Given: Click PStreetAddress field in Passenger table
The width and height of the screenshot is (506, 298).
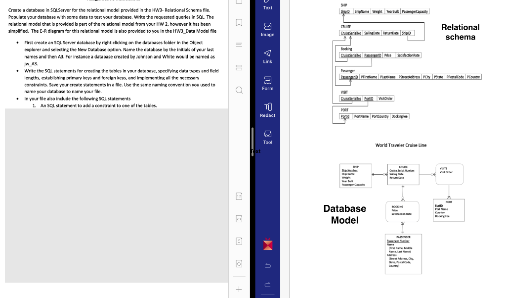Looking at the screenshot, I should [409, 77].
